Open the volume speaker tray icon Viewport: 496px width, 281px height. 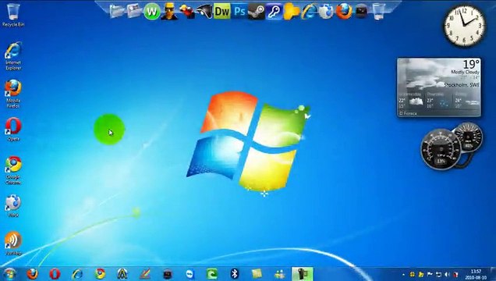coord(447,274)
